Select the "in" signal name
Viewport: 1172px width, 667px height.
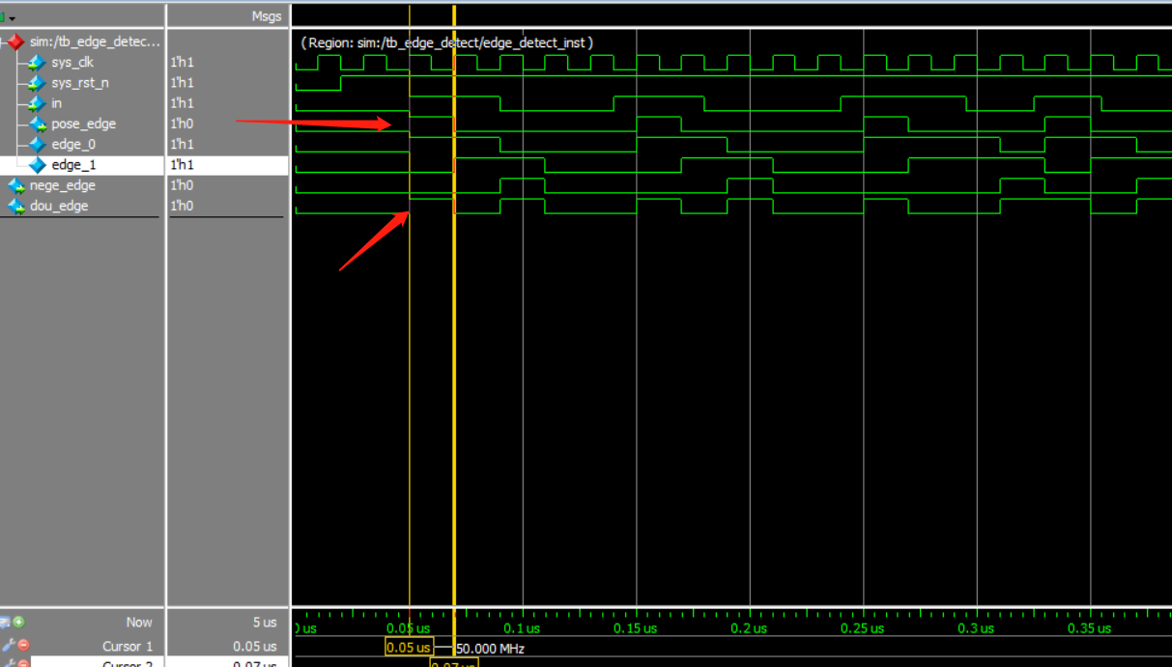pyautogui.click(x=57, y=103)
